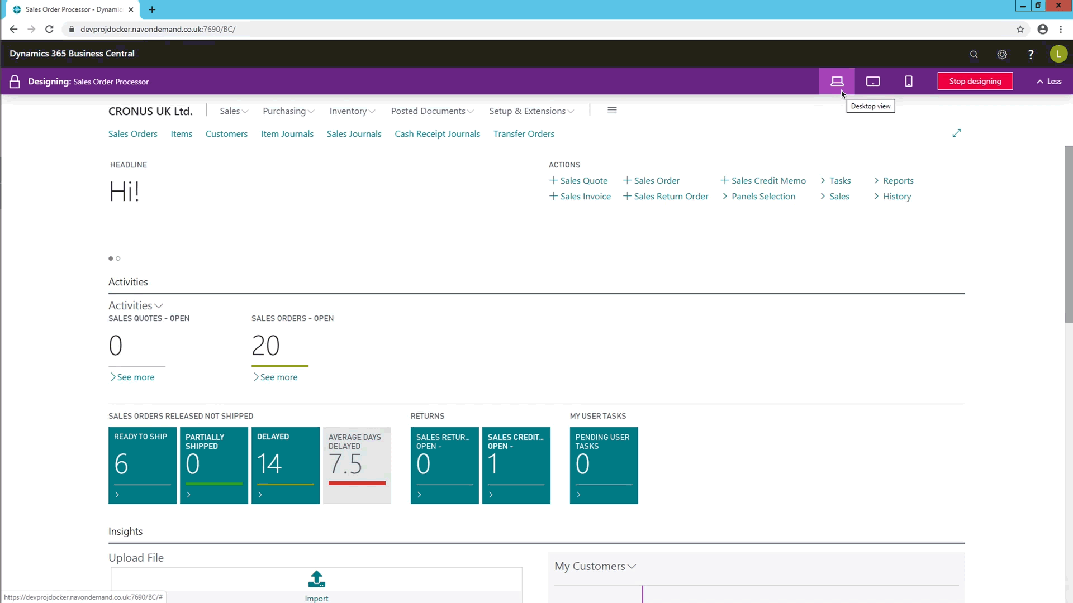Click the Import file upload button
The width and height of the screenshot is (1073, 603).
(317, 585)
